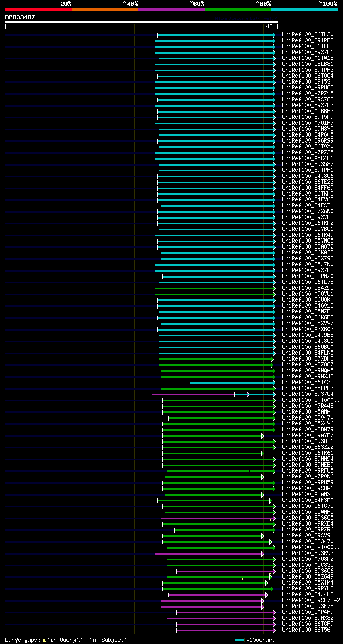
Task: Select hit label UniRef100_C6TL20
Action: (308, 34)
